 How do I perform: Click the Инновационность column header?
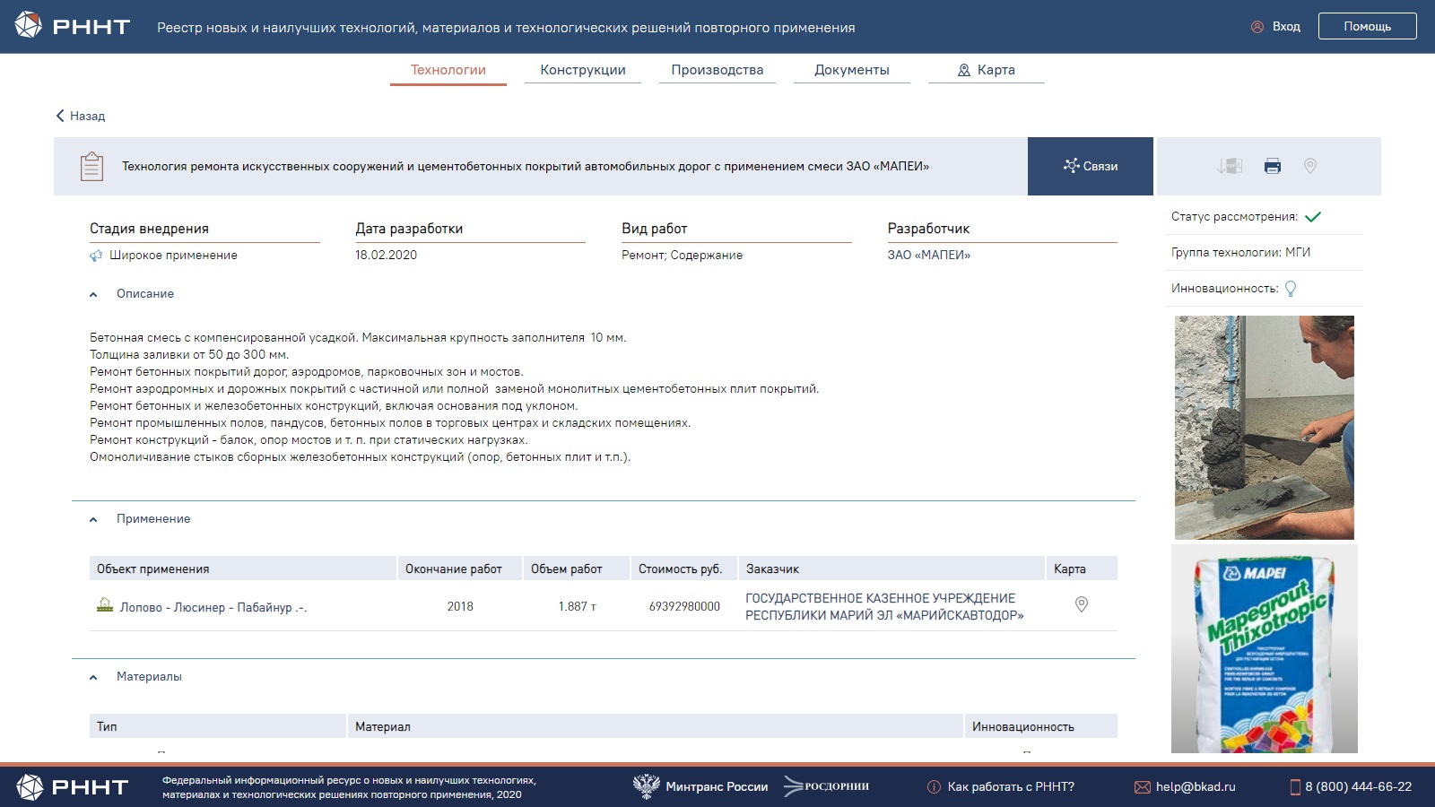pos(1041,726)
